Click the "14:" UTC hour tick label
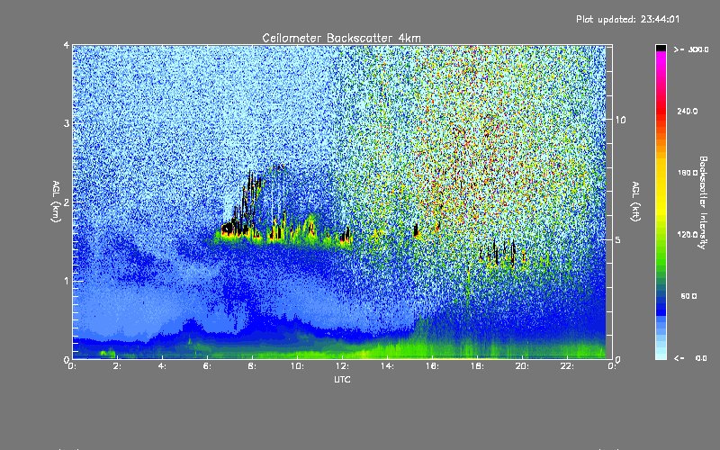 (387, 366)
